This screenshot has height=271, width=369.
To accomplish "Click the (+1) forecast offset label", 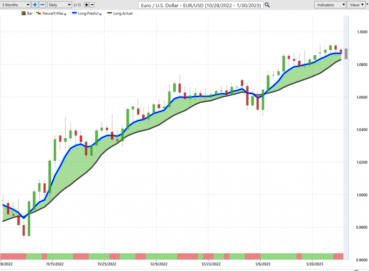I will (77, 5).
